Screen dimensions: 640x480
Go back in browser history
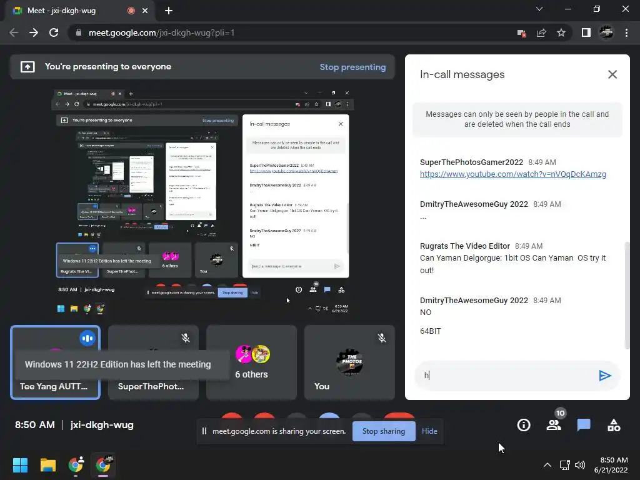14,32
